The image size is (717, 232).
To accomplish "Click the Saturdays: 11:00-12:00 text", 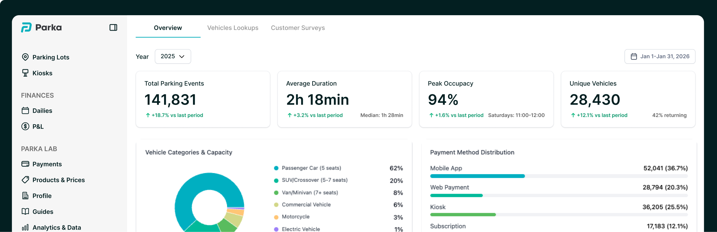I will click(516, 115).
